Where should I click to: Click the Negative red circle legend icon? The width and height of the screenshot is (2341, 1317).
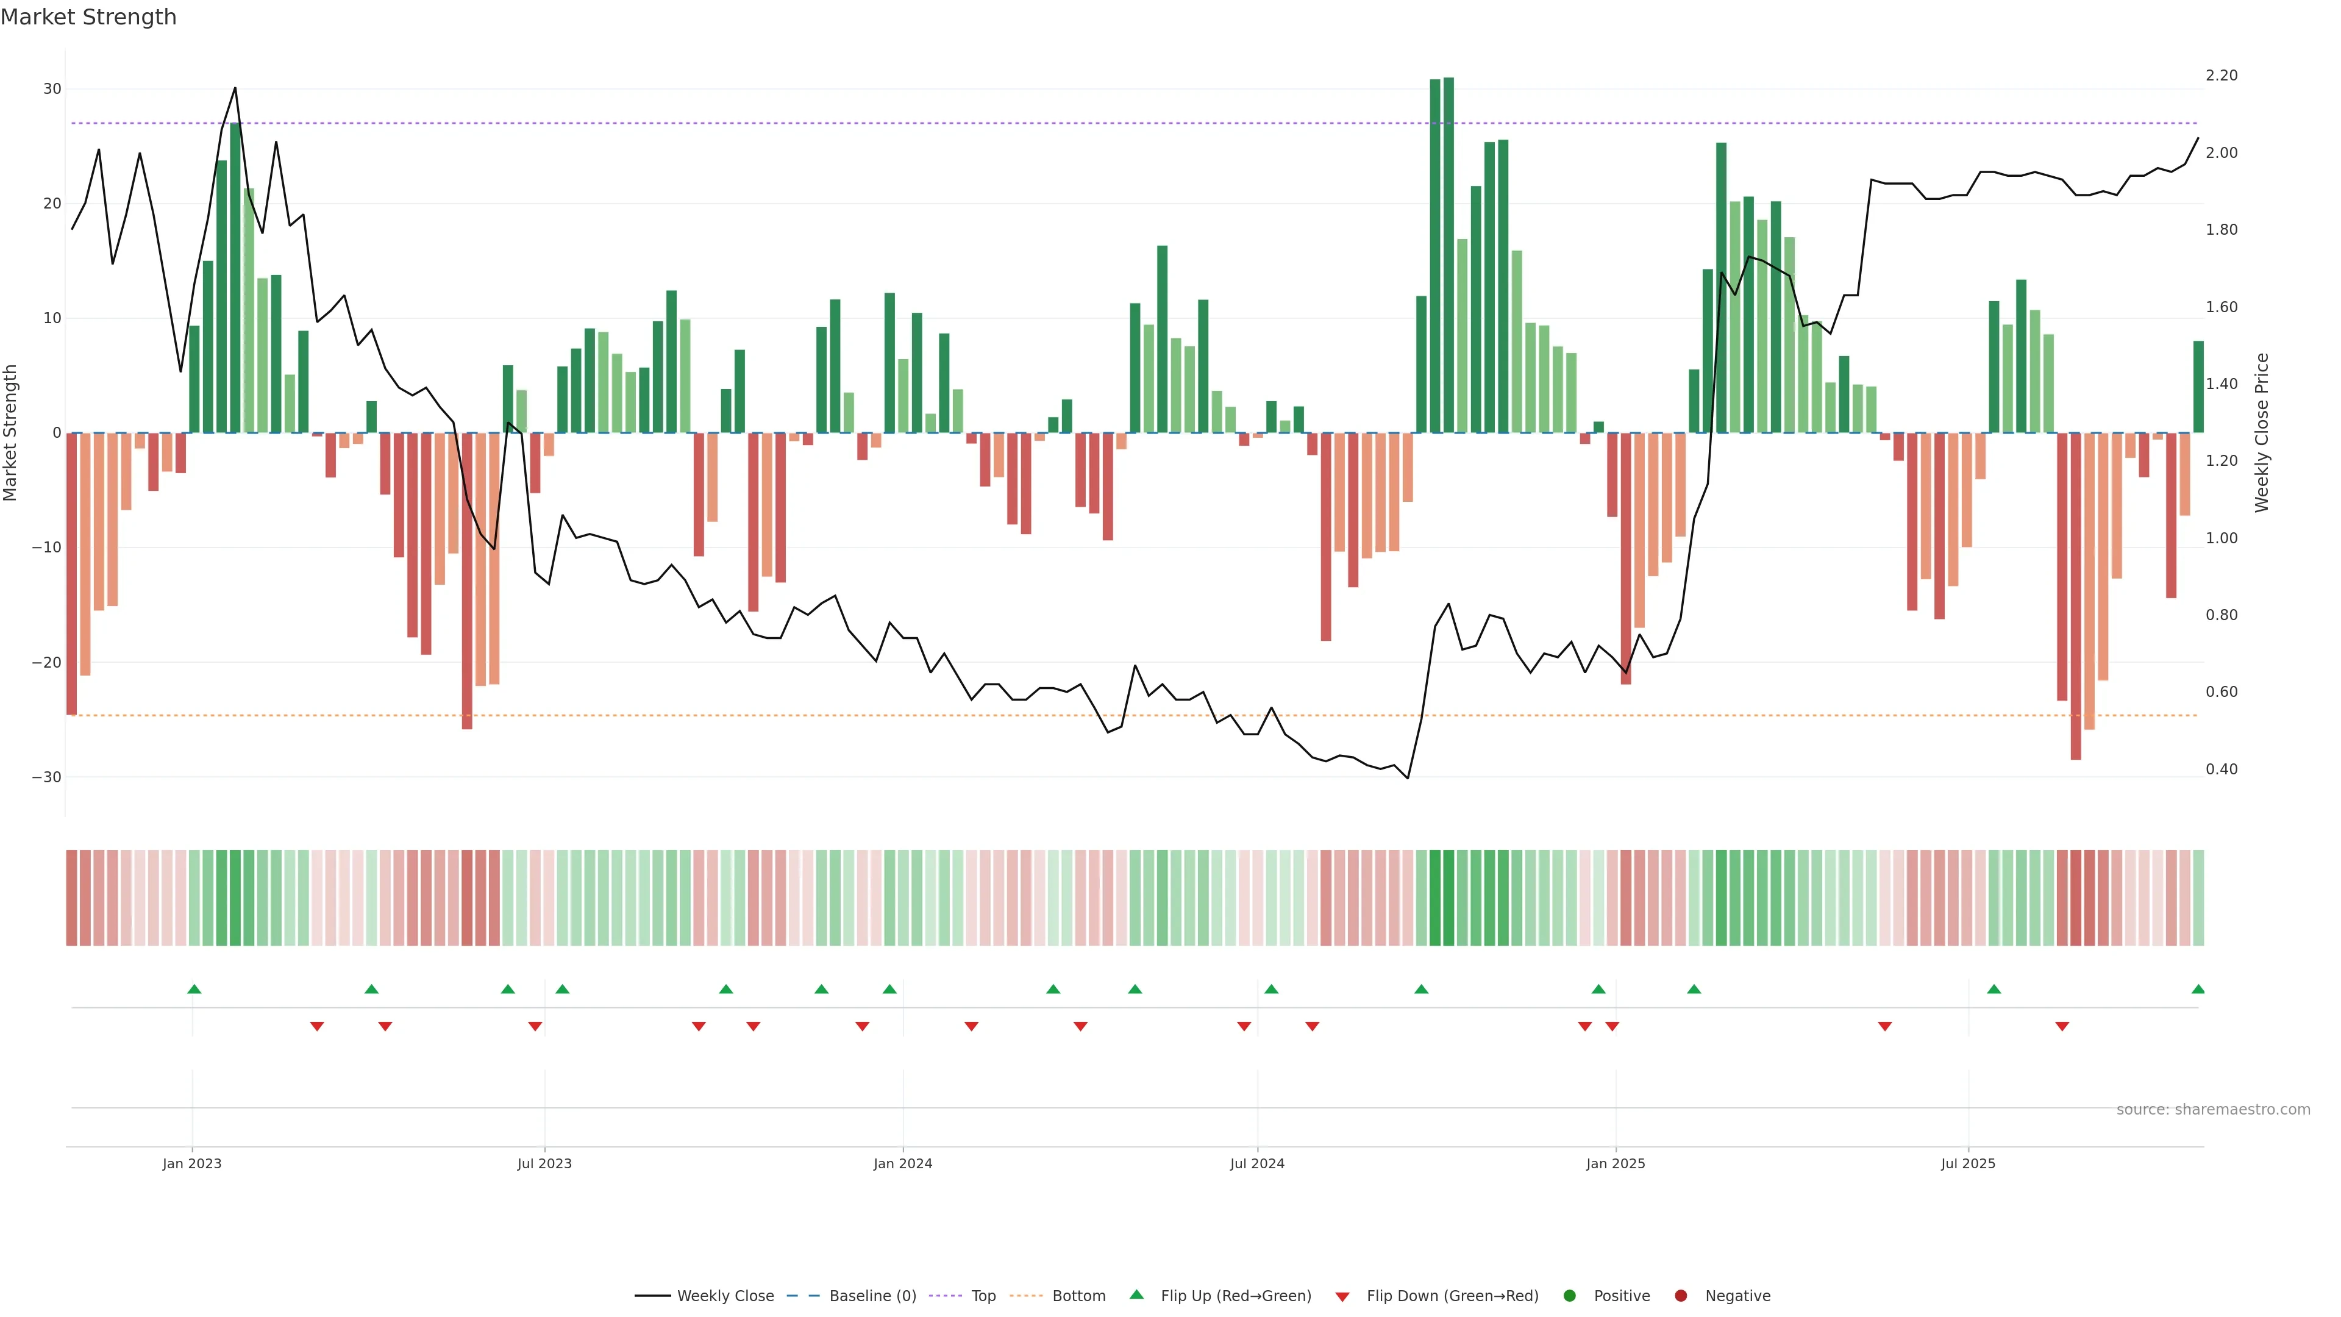click(x=1680, y=1296)
